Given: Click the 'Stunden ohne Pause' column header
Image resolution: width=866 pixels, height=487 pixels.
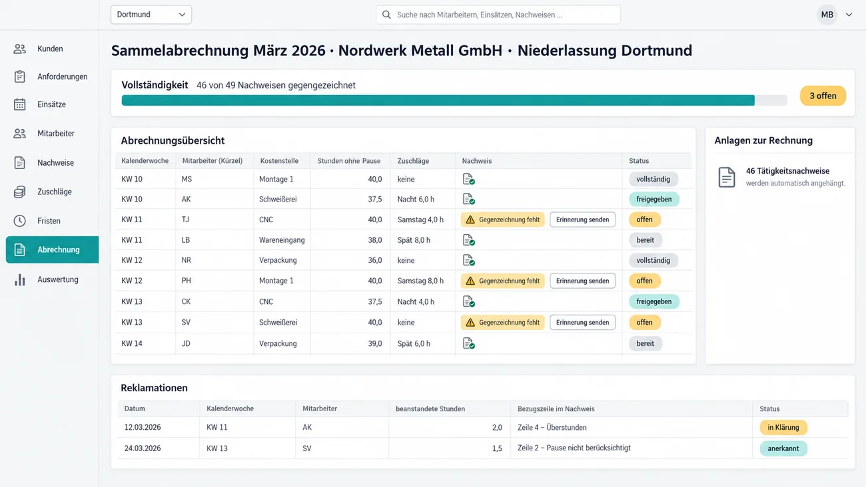Looking at the screenshot, I should coord(349,161).
